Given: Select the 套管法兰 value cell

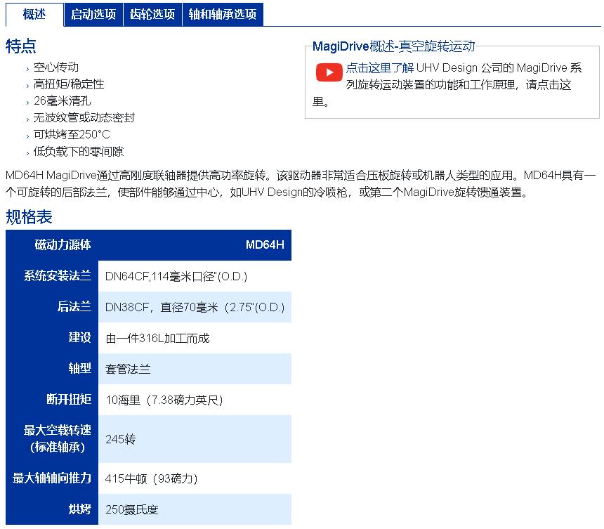Looking at the screenshot, I should (195, 369).
